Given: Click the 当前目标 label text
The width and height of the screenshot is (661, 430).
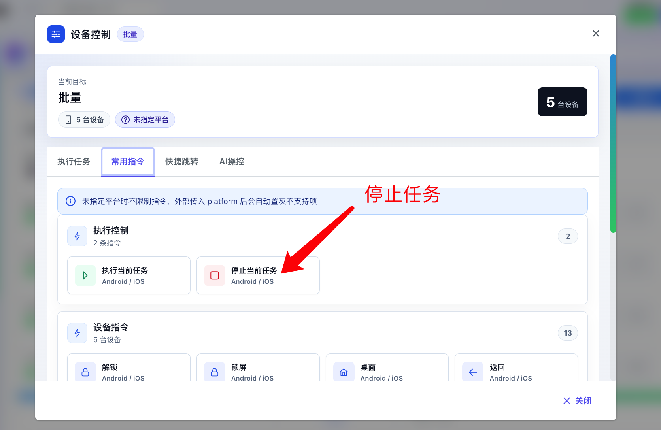Looking at the screenshot, I should coord(72,82).
